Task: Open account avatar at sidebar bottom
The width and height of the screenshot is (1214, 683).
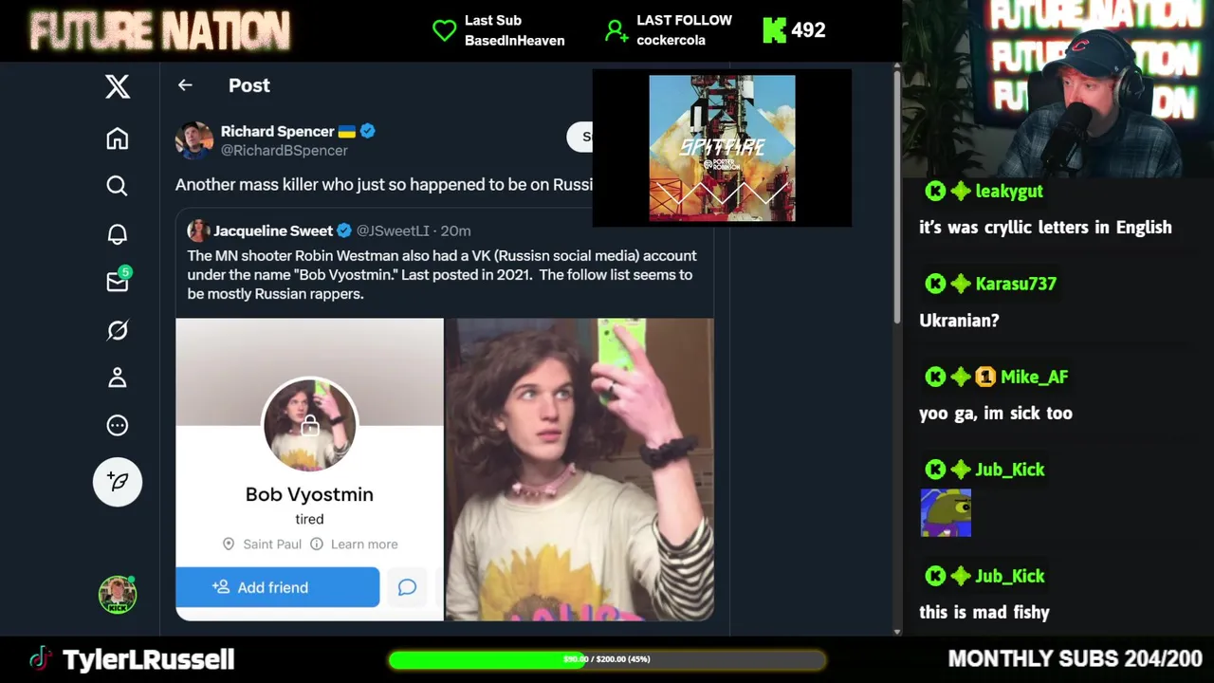Action: 118,595
